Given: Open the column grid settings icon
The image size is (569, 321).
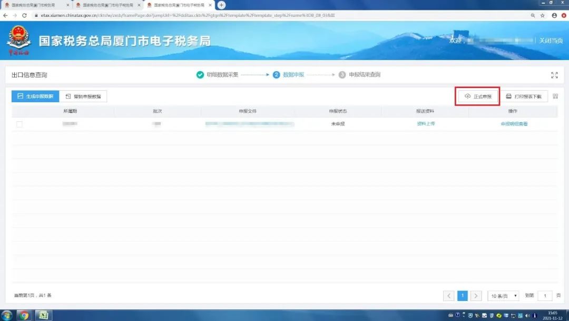Looking at the screenshot, I should point(555,96).
